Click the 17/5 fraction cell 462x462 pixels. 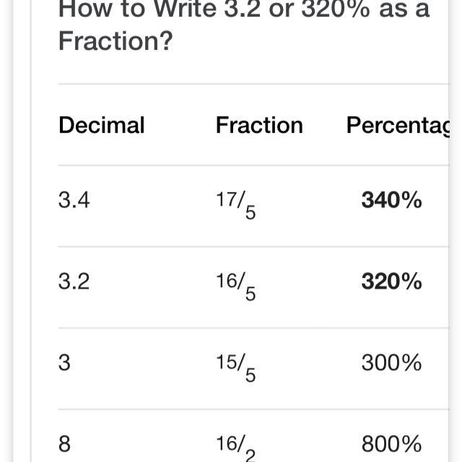point(236,205)
